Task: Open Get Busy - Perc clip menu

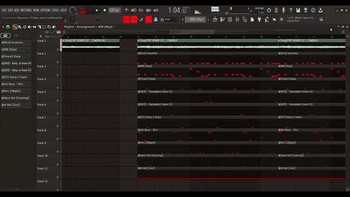Action: pyautogui.click(x=139, y=130)
